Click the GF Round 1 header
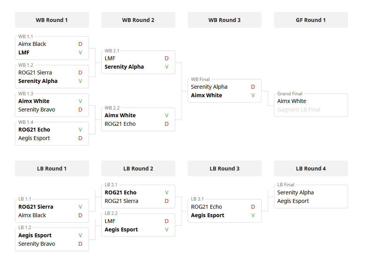Image resolution: width=365 pixels, height=265 pixels. coord(311,20)
